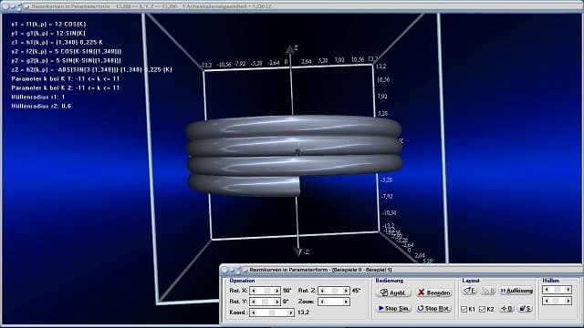This screenshot has width=584, height=328.
Task: Click the Rot. X slider thumb
Action: point(267,291)
